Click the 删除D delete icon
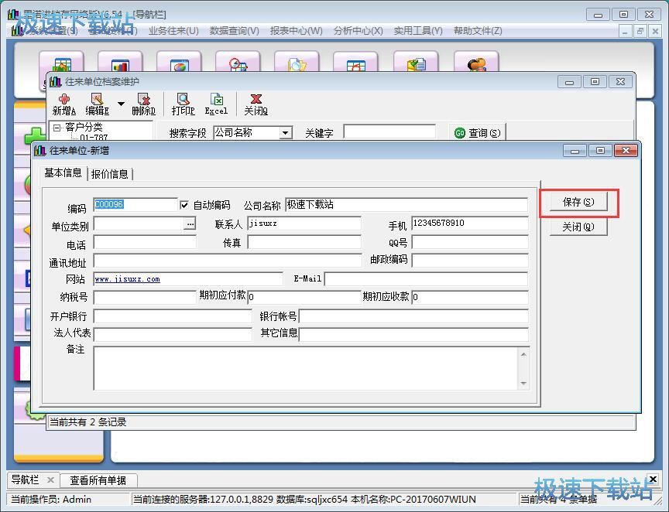The image size is (669, 512). tap(144, 104)
